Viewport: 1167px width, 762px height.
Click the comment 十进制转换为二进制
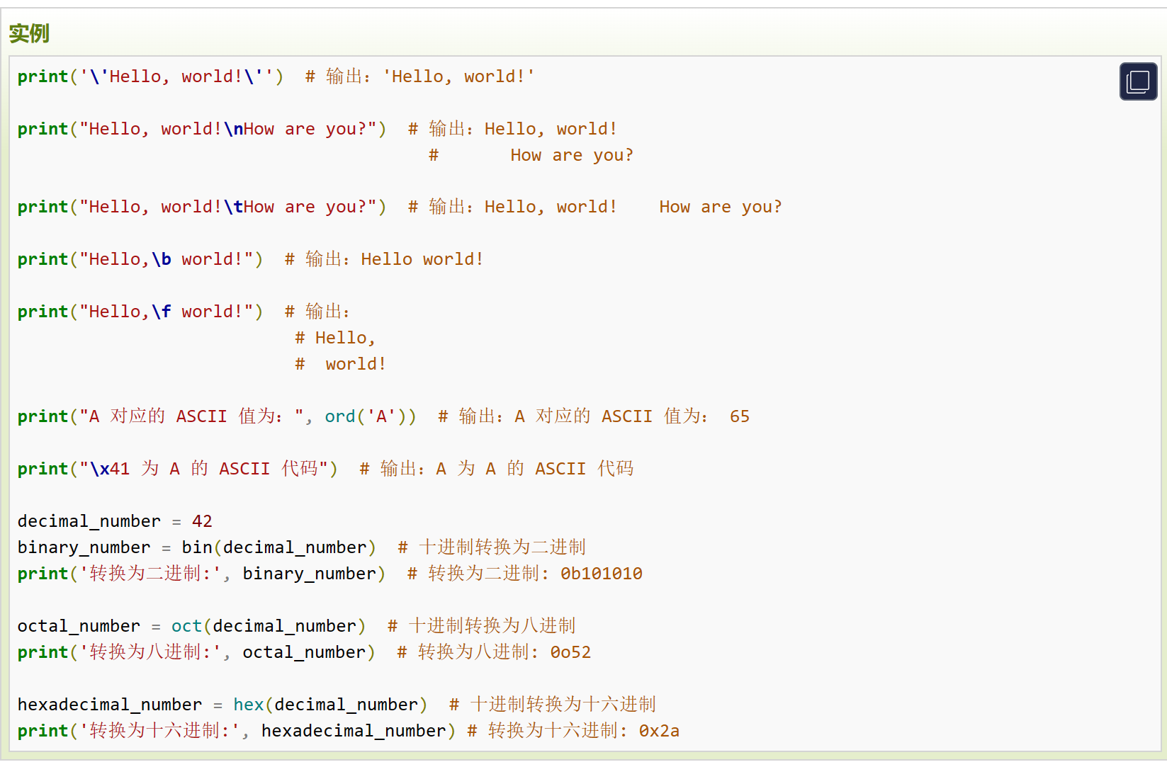click(x=492, y=547)
